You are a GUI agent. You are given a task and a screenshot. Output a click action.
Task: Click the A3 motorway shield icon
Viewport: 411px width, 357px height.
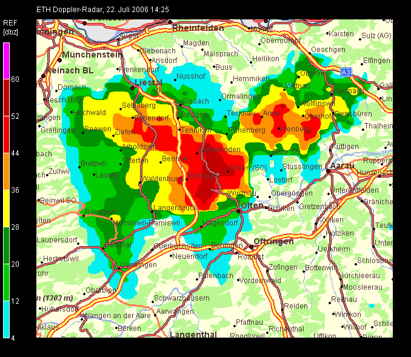coord(346,72)
